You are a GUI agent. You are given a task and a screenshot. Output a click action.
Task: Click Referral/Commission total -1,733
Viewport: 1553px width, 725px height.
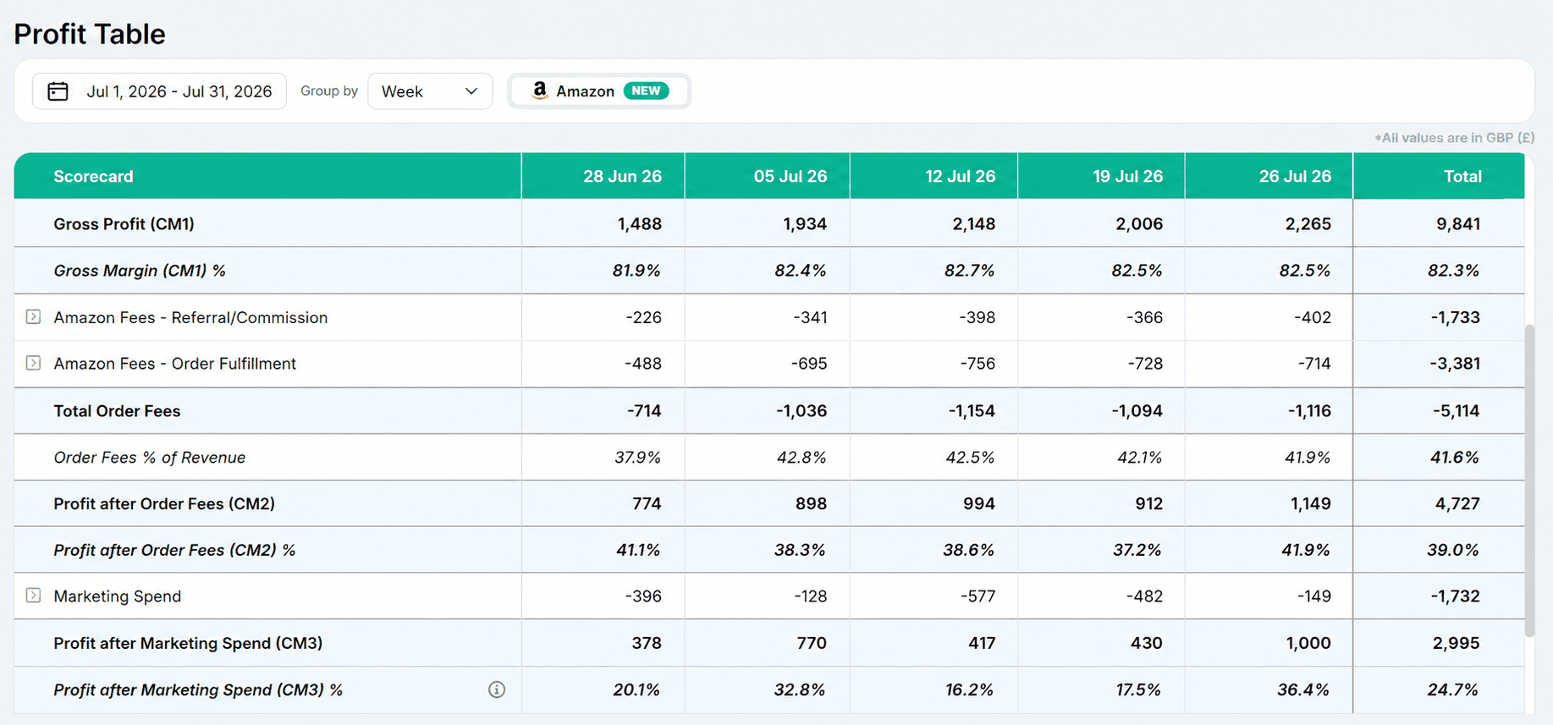pos(1456,318)
